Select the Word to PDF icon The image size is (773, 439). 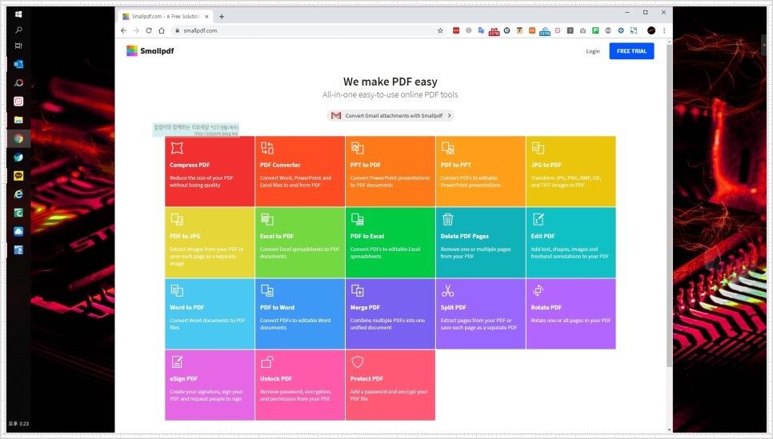(177, 291)
